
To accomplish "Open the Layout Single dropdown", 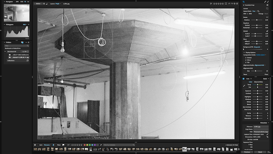I will pyautogui.click(x=58, y=4).
